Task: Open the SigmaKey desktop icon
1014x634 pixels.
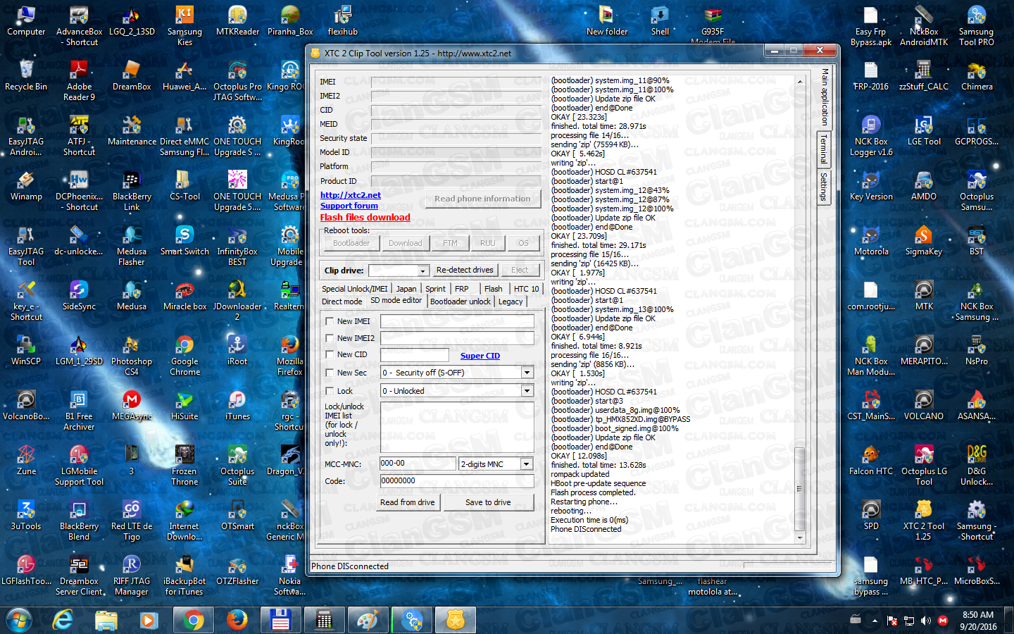Action: click(923, 241)
